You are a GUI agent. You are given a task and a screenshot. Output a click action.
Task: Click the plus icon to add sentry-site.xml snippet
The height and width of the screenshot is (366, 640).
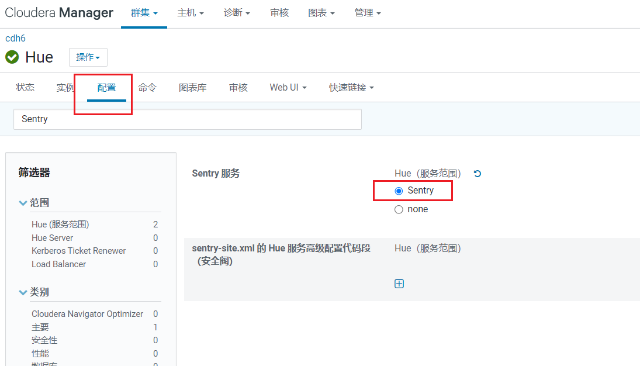399,284
